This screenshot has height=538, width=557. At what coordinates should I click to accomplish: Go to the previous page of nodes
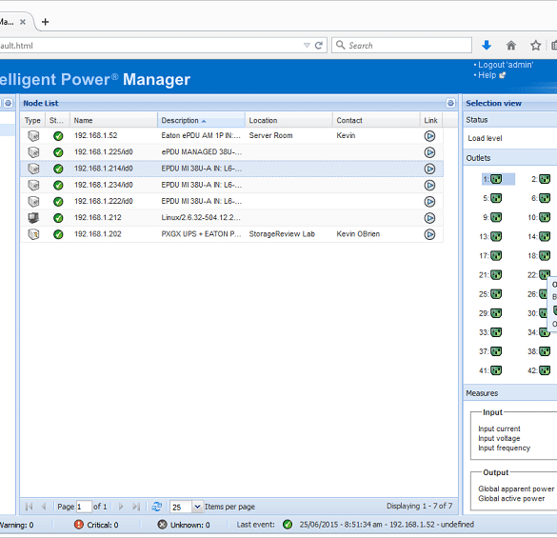(x=44, y=507)
